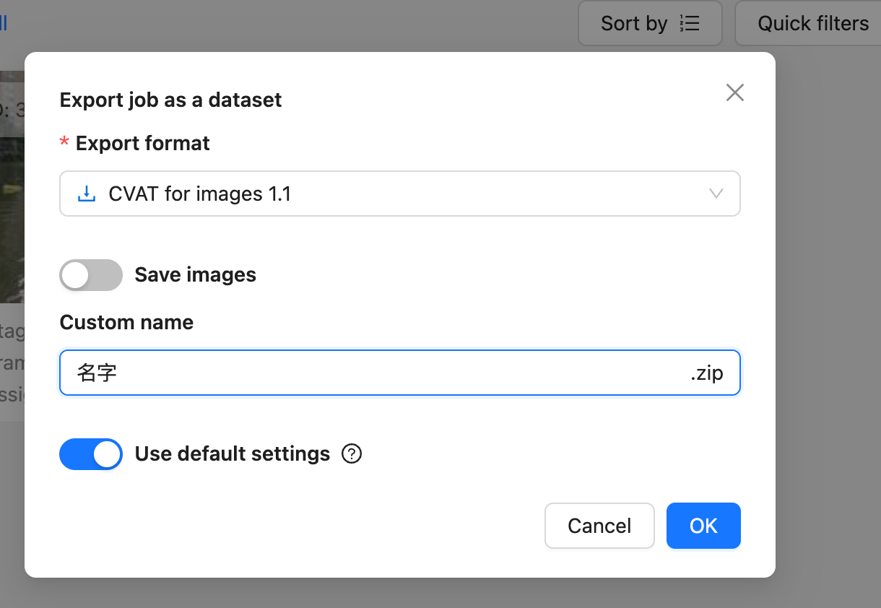Enable the Save images switch
Image resolution: width=881 pixels, height=608 pixels.
[91, 275]
